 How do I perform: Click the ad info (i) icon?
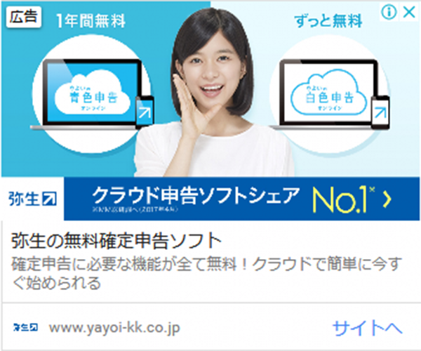(x=389, y=13)
